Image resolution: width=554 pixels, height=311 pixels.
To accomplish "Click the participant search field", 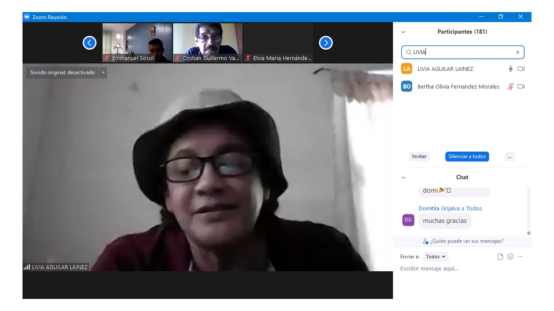I will (x=463, y=52).
